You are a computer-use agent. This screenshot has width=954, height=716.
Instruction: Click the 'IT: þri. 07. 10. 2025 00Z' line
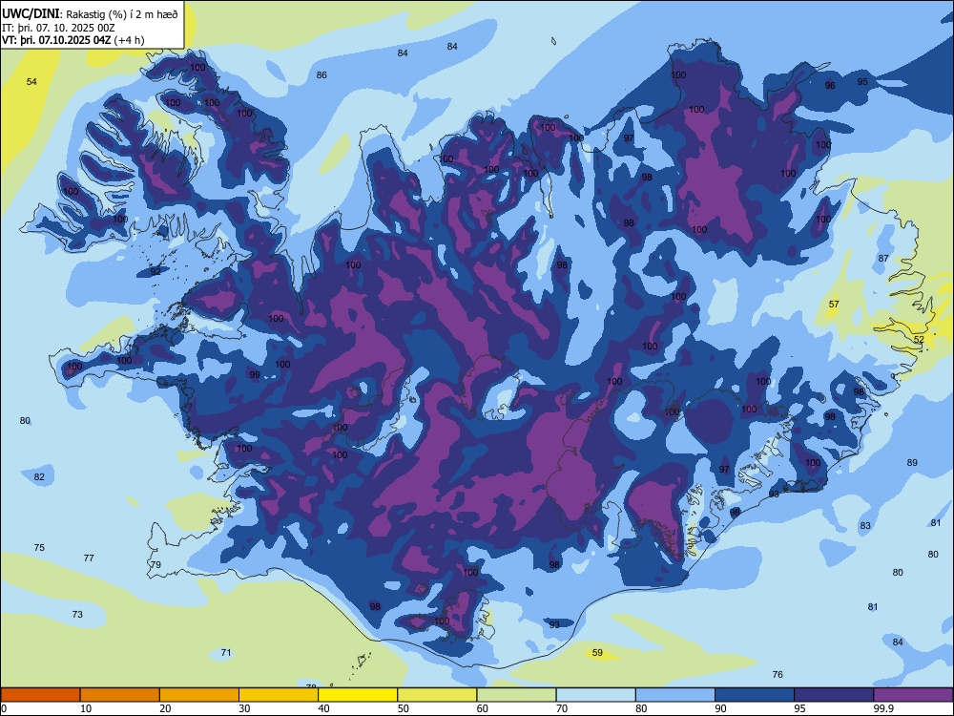(x=58, y=28)
